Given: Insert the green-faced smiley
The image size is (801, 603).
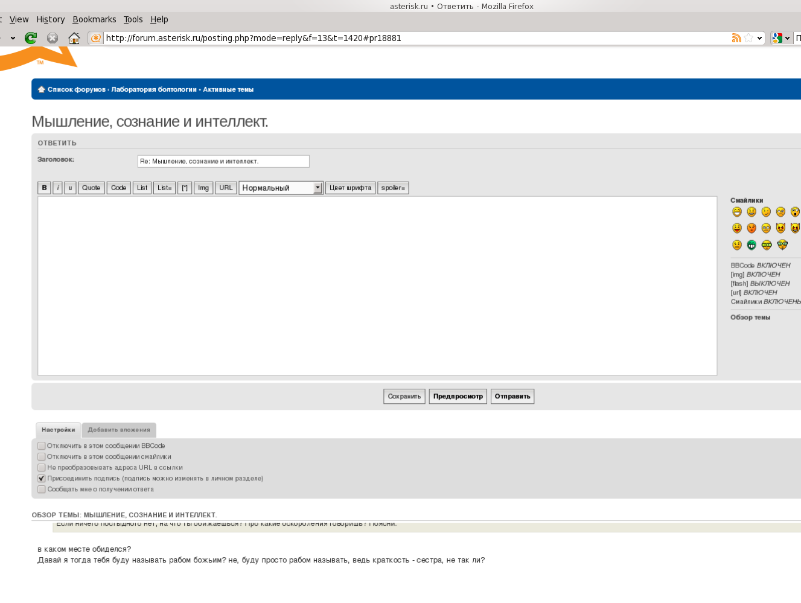Looking at the screenshot, I should tap(752, 245).
